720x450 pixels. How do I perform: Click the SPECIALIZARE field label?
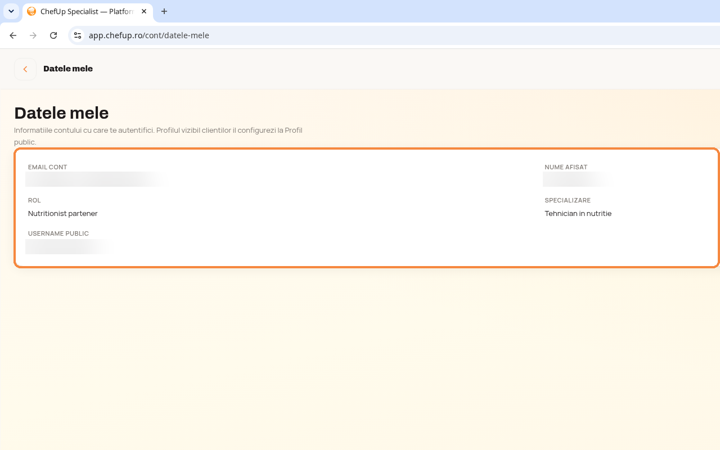[x=568, y=200]
